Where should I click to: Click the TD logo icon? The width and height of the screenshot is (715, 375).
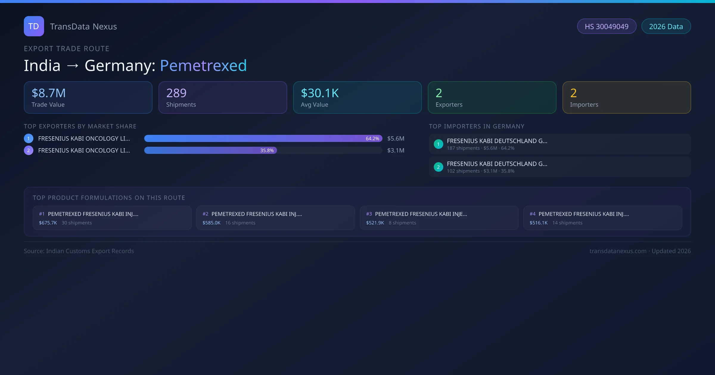click(x=34, y=26)
